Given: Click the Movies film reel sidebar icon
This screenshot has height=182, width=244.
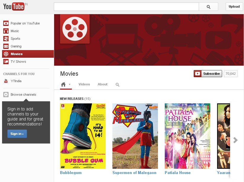Looking at the screenshot, I should click(6, 54).
